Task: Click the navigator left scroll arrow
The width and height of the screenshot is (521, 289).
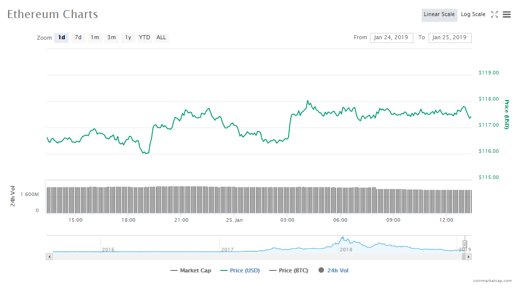Action: pyautogui.click(x=49, y=256)
